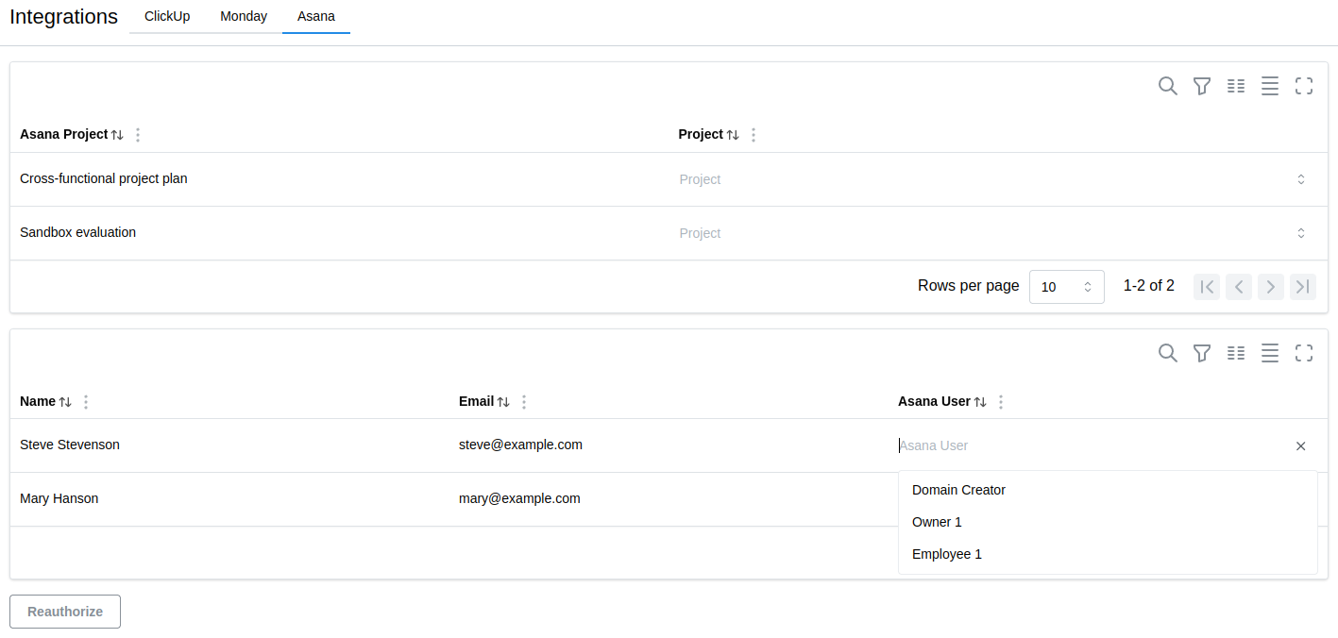Go to previous page of projects
Screen dimensions: 1338x638
(x=1239, y=287)
